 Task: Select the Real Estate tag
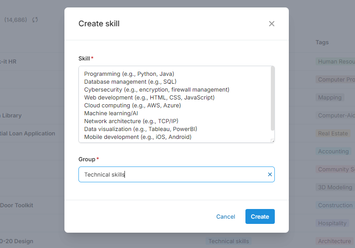click(333, 133)
